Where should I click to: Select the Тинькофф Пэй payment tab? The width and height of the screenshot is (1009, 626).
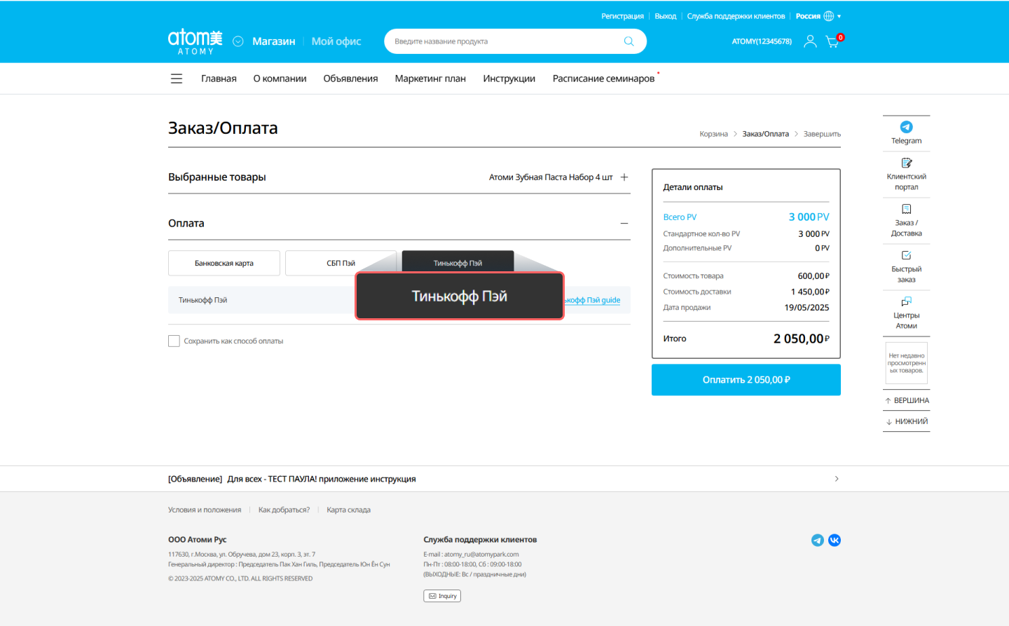(x=458, y=263)
